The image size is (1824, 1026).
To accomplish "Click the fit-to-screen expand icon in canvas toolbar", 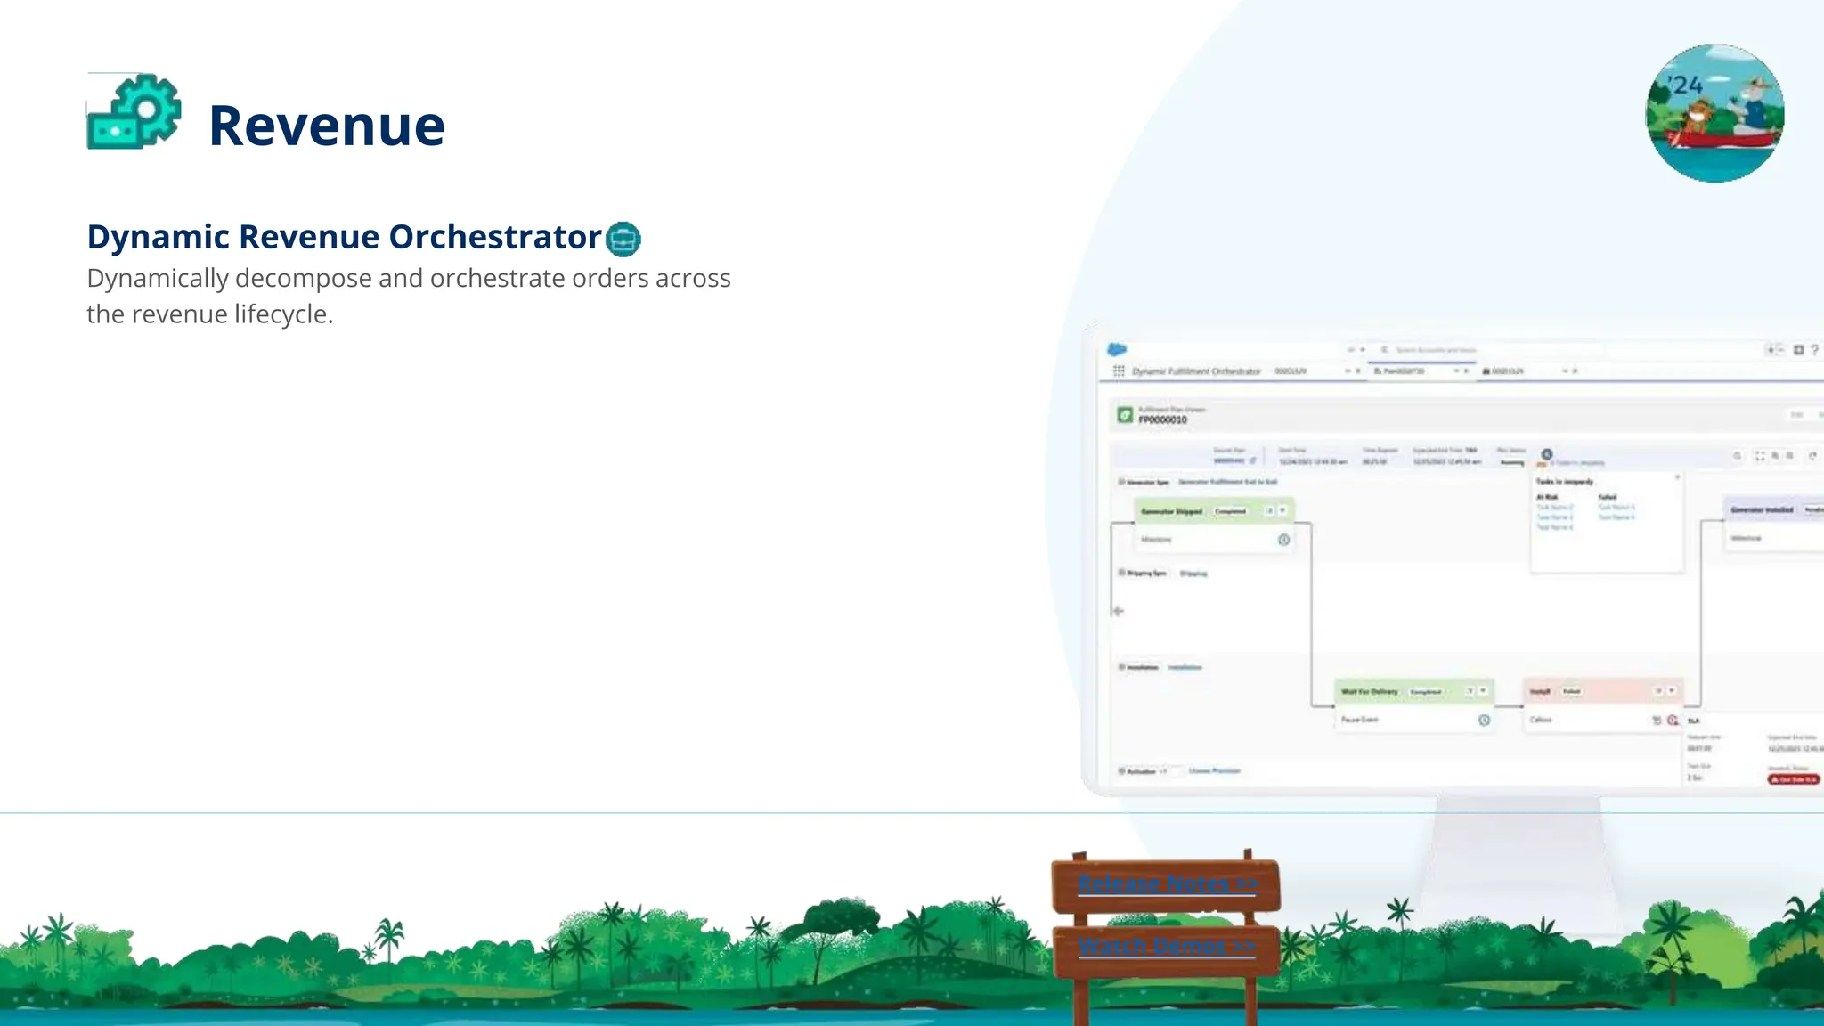I will [1760, 456].
